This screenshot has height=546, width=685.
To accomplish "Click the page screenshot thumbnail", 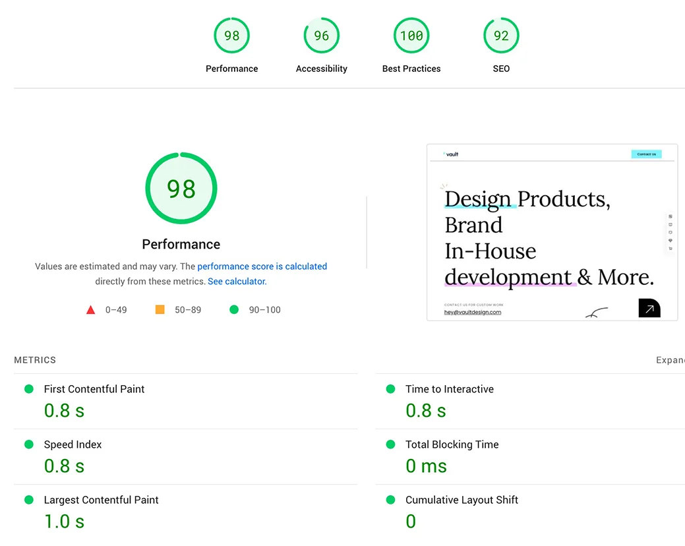I will click(552, 232).
